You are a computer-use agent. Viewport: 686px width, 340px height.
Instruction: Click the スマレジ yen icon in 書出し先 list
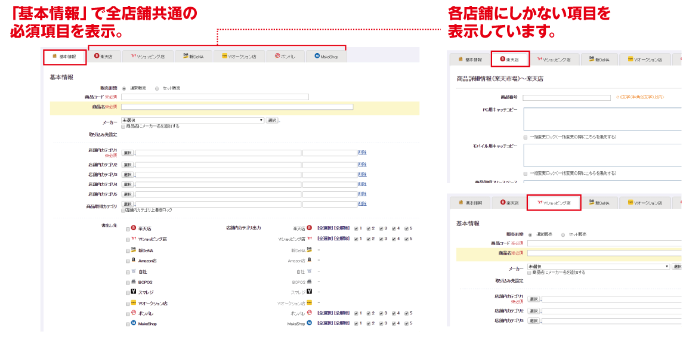[x=134, y=292]
